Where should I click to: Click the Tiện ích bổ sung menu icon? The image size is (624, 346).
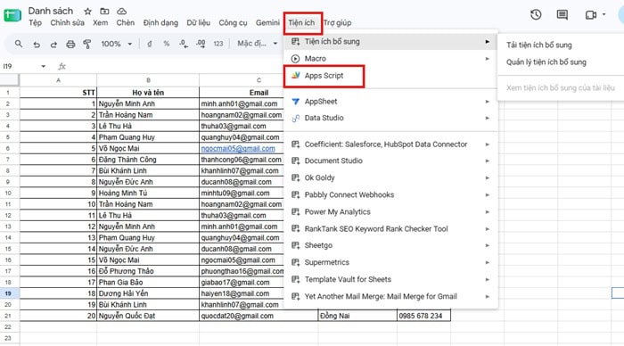pyautogui.click(x=295, y=41)
